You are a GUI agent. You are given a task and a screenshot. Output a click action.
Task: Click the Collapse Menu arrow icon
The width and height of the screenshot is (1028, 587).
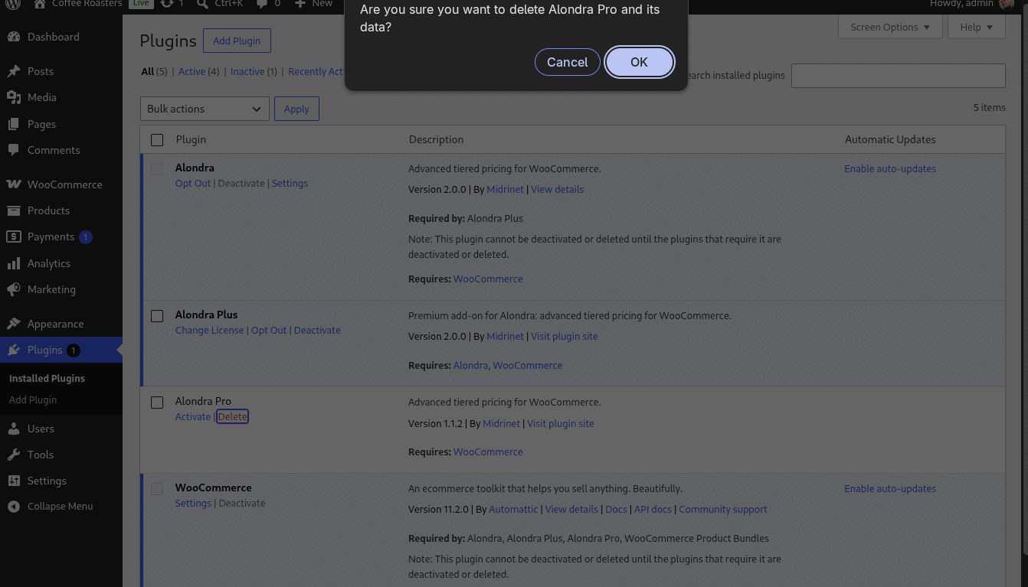pyautogui.click(x=14, y=507)
